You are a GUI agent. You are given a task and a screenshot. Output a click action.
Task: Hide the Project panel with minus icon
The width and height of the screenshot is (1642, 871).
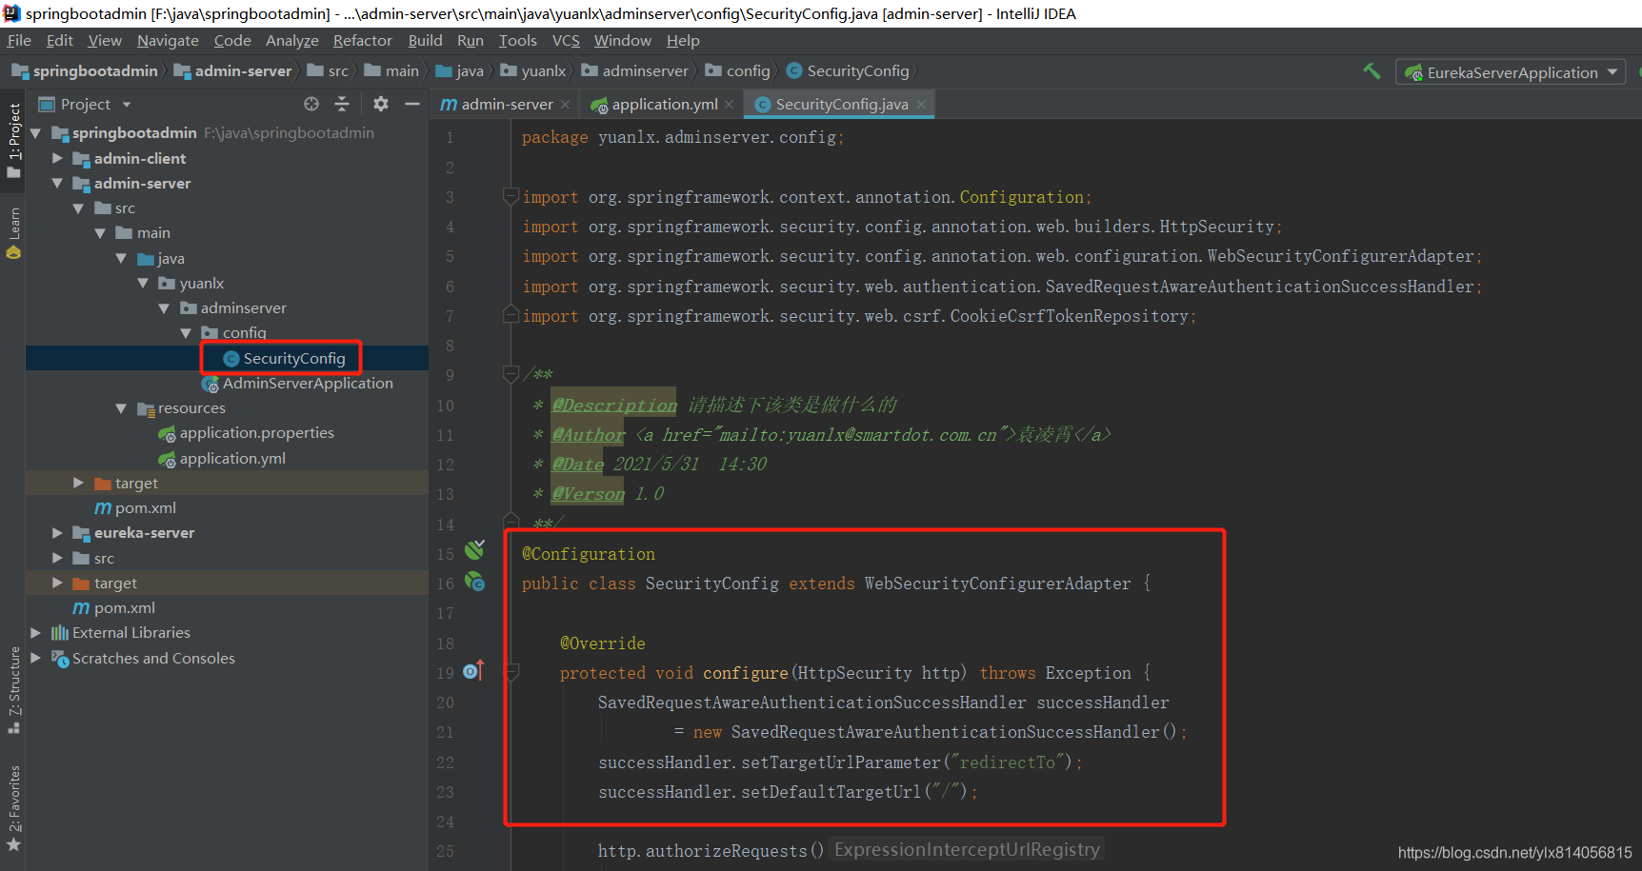click(x=412, y=104)
